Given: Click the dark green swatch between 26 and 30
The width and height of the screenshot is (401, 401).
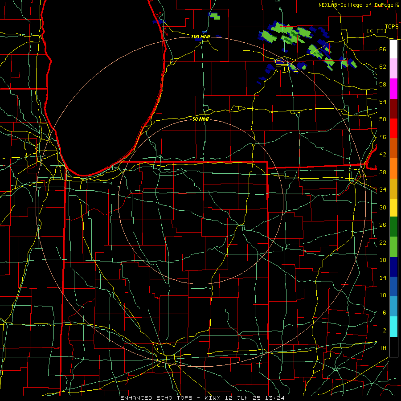Looking at the screenshot, I should coord(393,227).
